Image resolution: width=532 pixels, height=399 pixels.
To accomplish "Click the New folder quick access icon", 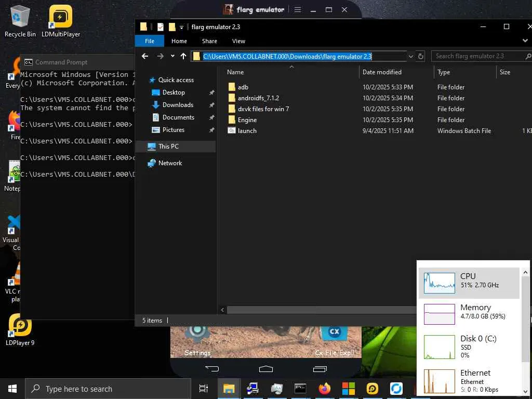I will [x=172, y=27].
